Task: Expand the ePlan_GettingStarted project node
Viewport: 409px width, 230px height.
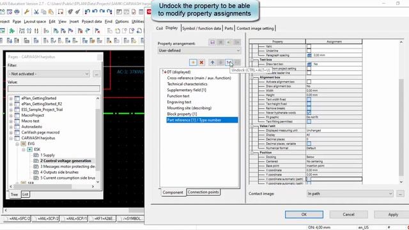Action: pos(11,98)
